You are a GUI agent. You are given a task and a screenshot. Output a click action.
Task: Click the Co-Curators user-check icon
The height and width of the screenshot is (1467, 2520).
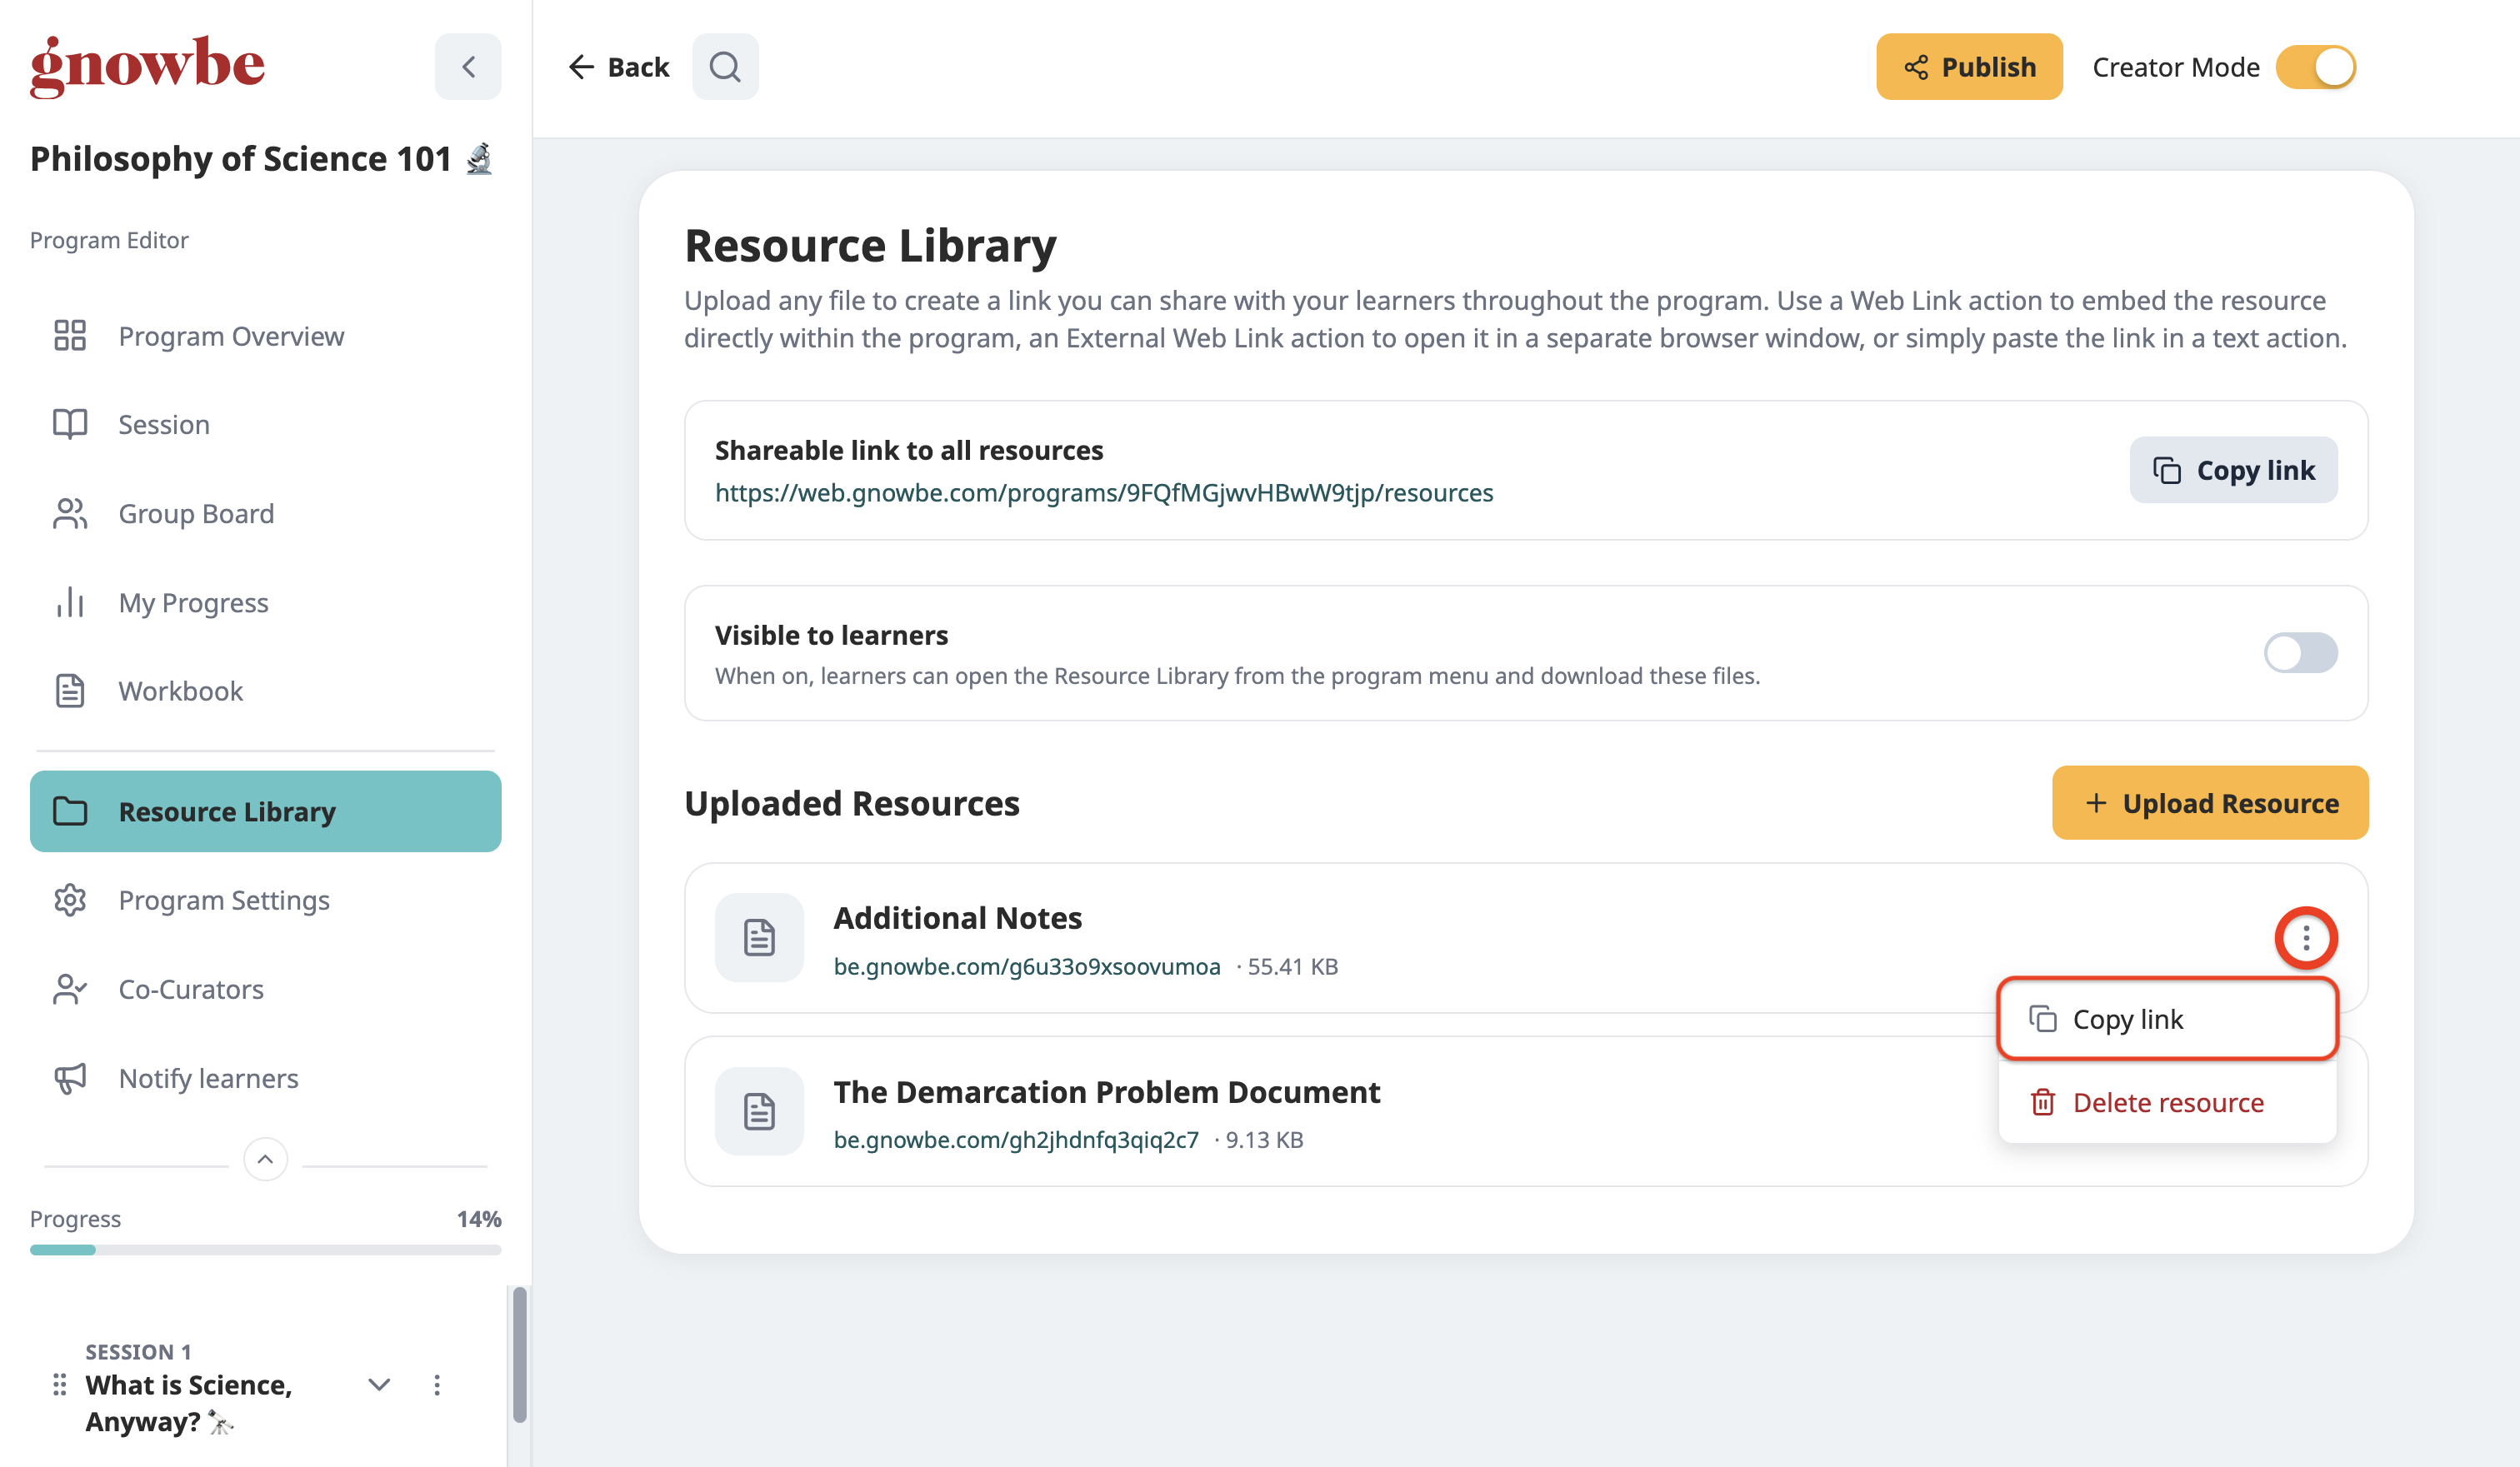click(x=70, y=988)
